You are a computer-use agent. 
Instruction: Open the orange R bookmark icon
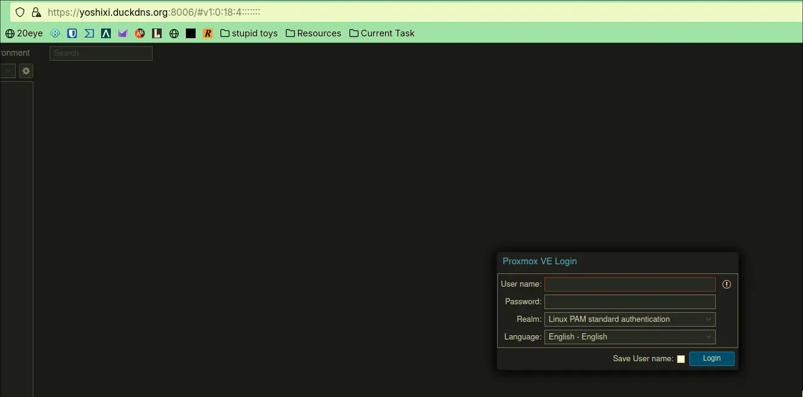[x=208, y=33]
